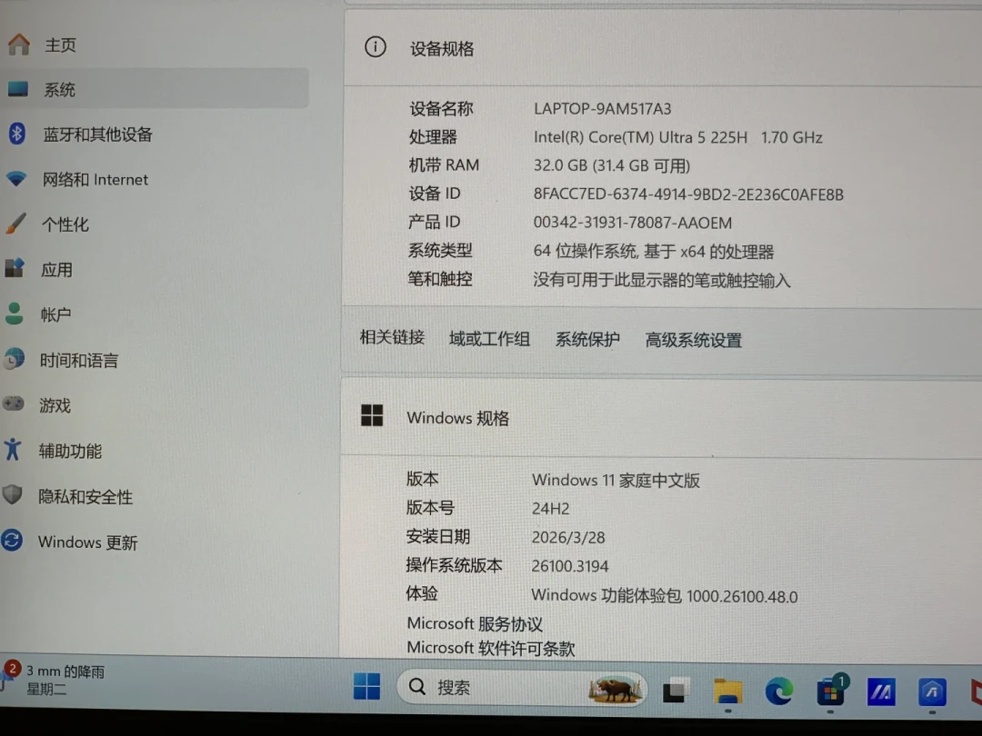This screenshot has height=736, width=982.
Task: Click the Accessibility figure icon
Action: click(x=12, y=450)
